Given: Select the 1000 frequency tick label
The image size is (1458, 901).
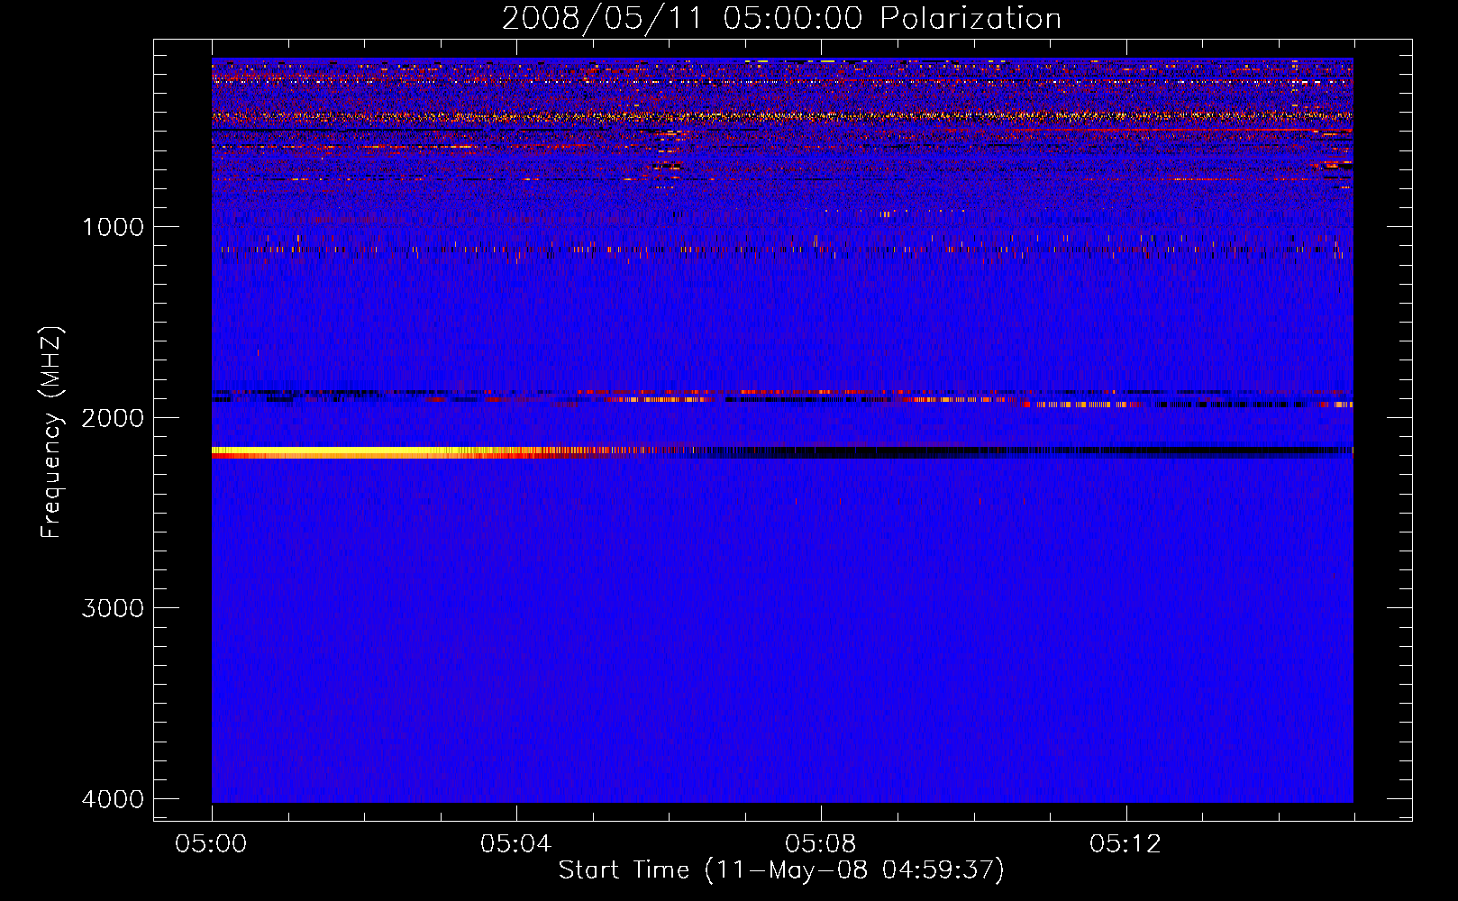Looking at the screenshot, I should pyautogui.click(x=113, y=226).
